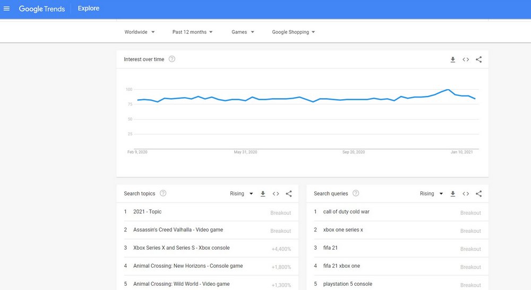Select the 2021 - Topic row
The height and width of the screenshot is (290, 531).
pyautogui.click(x=207, y=212)
